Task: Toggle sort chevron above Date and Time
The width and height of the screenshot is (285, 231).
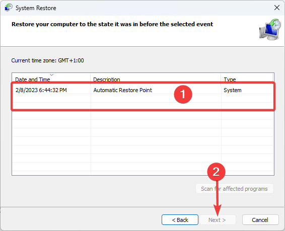Action: click(x=52, y=75)
